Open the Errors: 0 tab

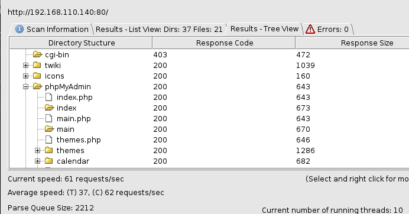pyautogui.click(x=329, y=29)
